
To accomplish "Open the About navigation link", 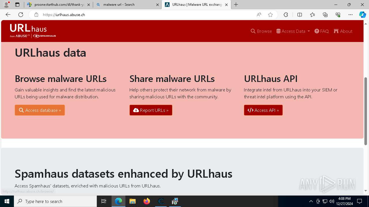I will pyautogui.click(x=343, y=31).
